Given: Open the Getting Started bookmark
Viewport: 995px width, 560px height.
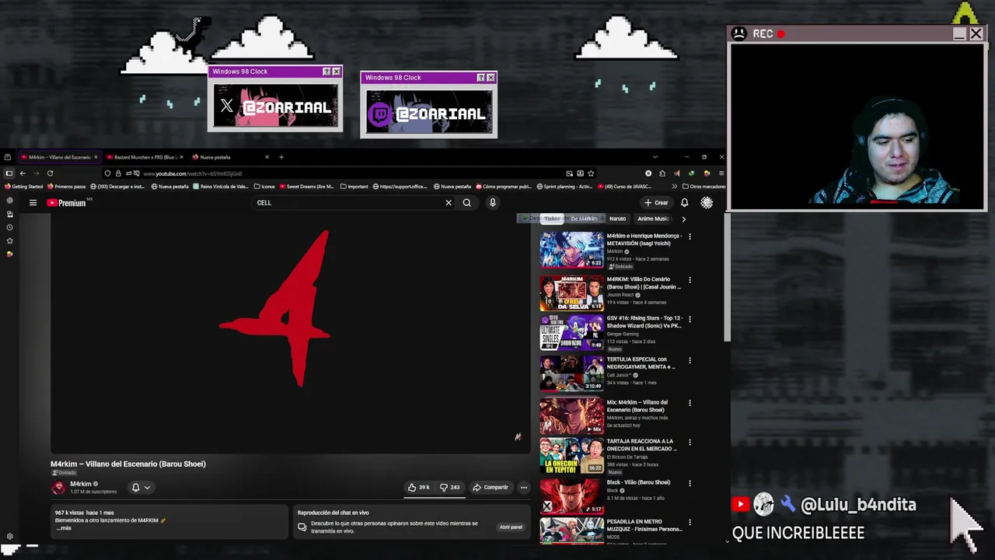Looking at the screenshot, I should (24, 187).
